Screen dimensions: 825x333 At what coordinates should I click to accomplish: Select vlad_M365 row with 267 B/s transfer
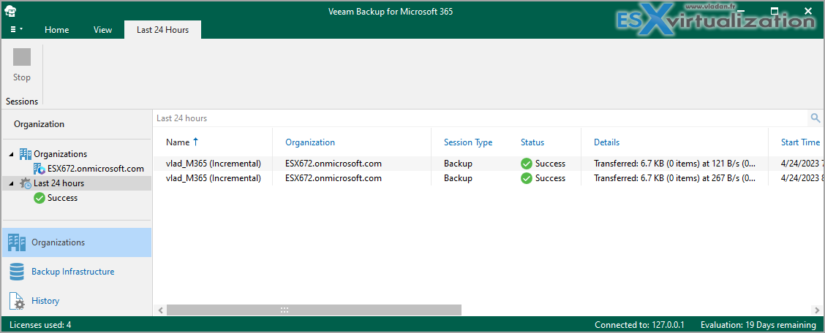click(488, 178)
